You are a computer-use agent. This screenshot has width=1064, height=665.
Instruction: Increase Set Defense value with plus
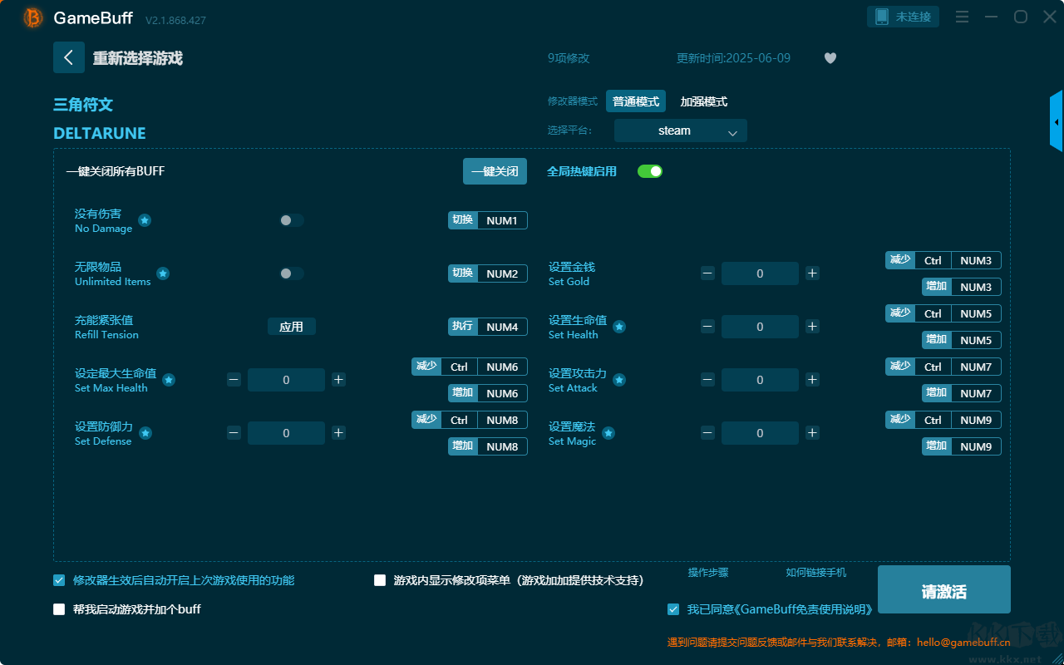[x=338, y=433]
